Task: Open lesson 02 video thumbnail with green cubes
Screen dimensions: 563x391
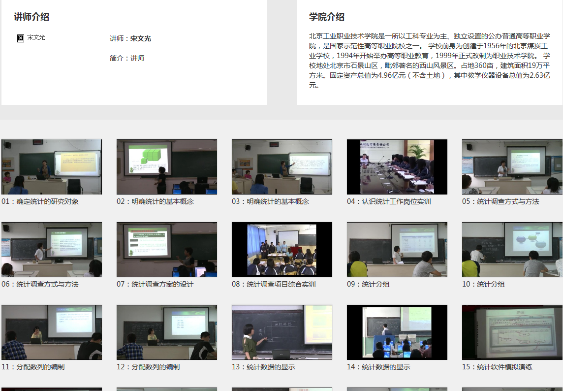Action: click(x=167, y=166)
